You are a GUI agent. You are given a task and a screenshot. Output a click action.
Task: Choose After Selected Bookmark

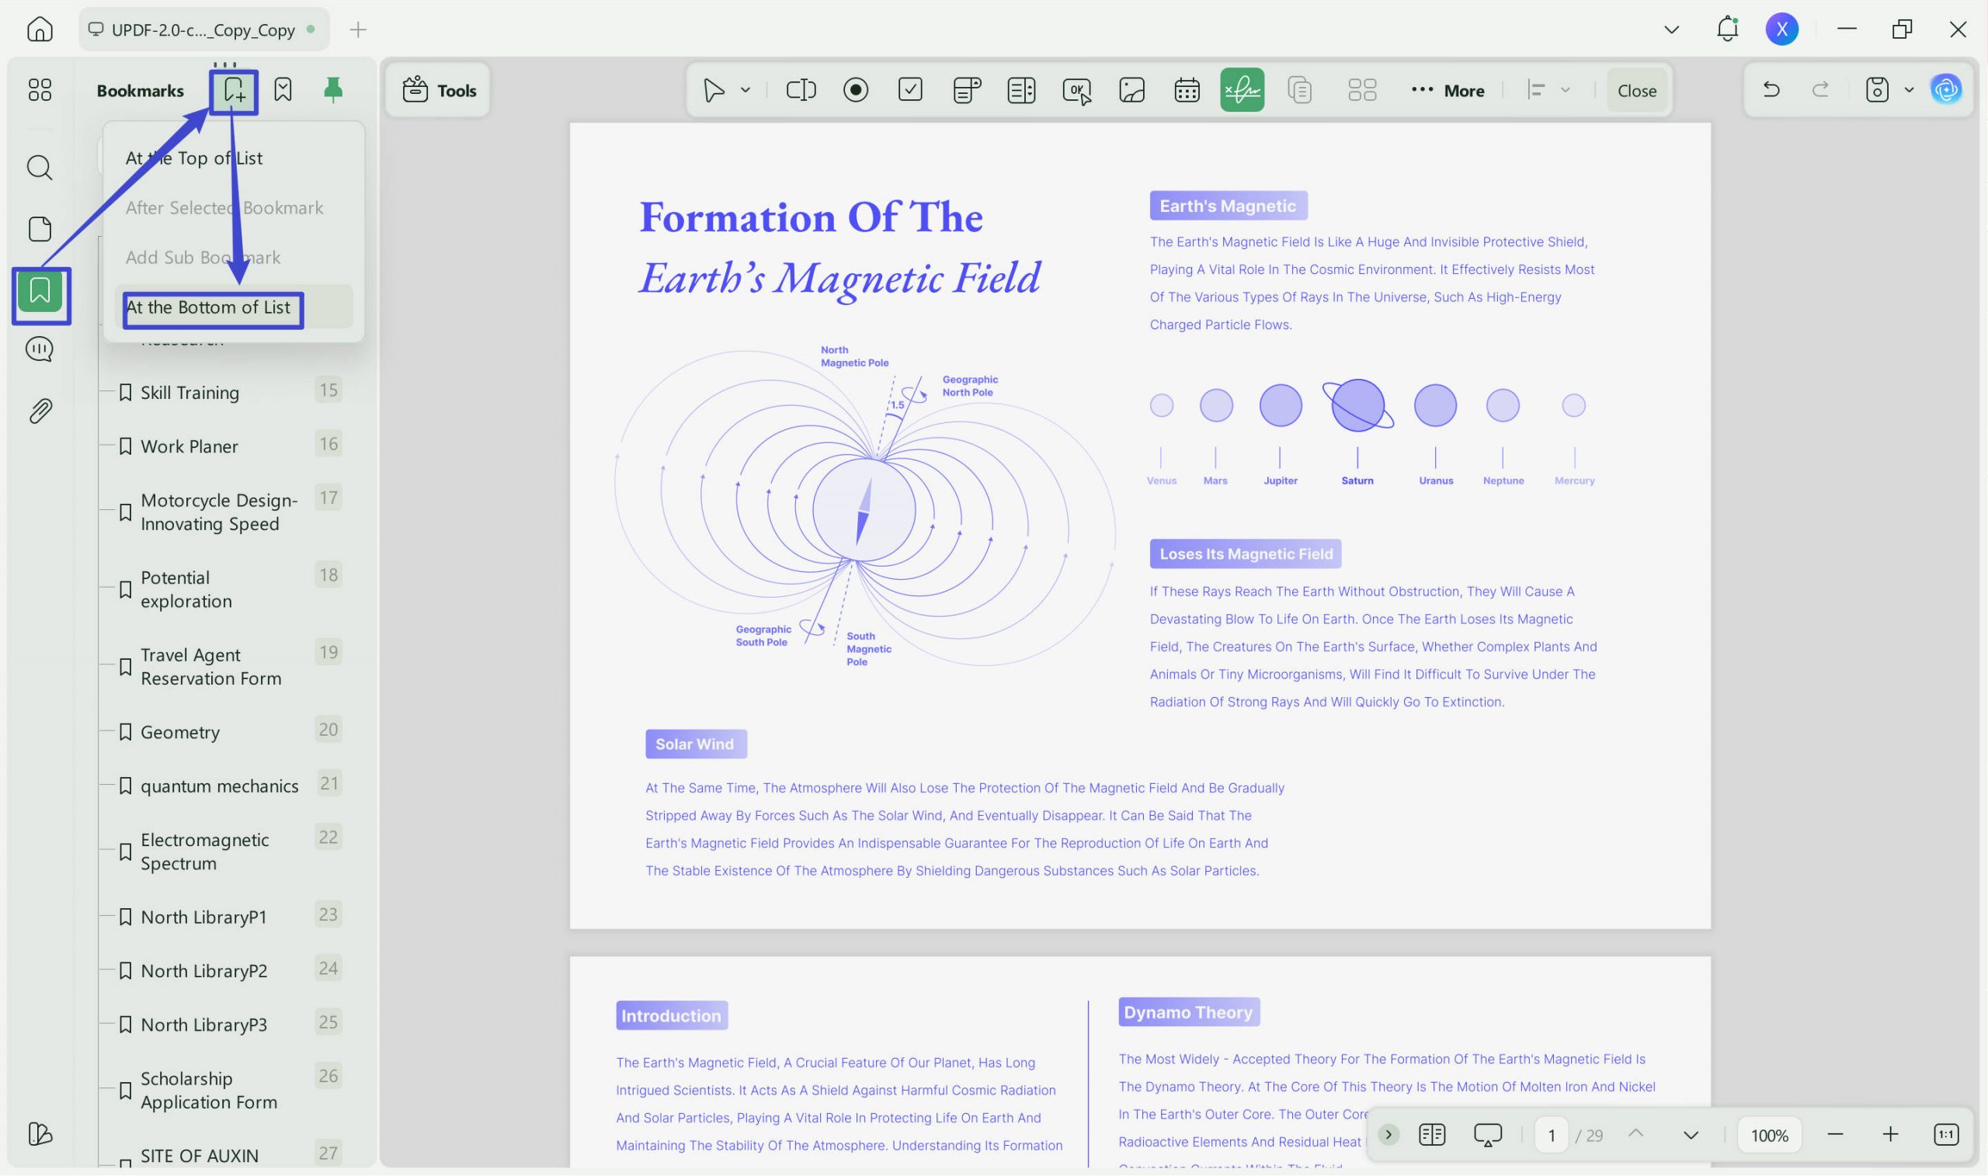[x=234, y=207]
